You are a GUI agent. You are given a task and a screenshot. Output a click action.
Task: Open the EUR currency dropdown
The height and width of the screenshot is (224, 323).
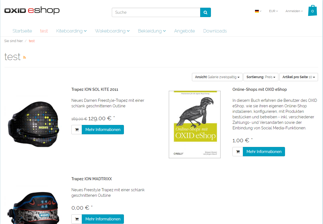[x=273, y=11]
